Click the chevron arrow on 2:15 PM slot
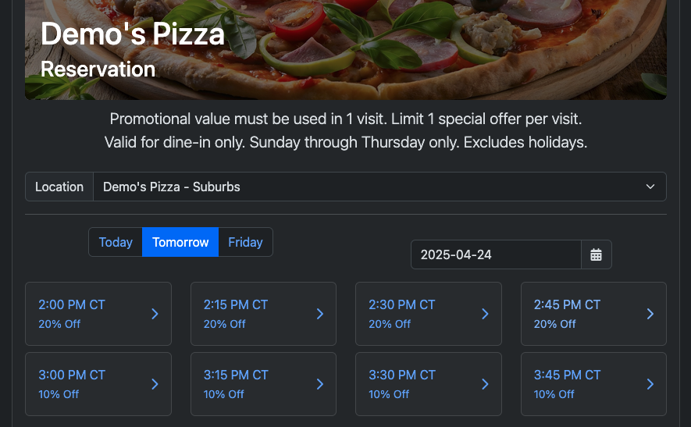This screenshot has height=427, width=691. [x=320, y=314]
